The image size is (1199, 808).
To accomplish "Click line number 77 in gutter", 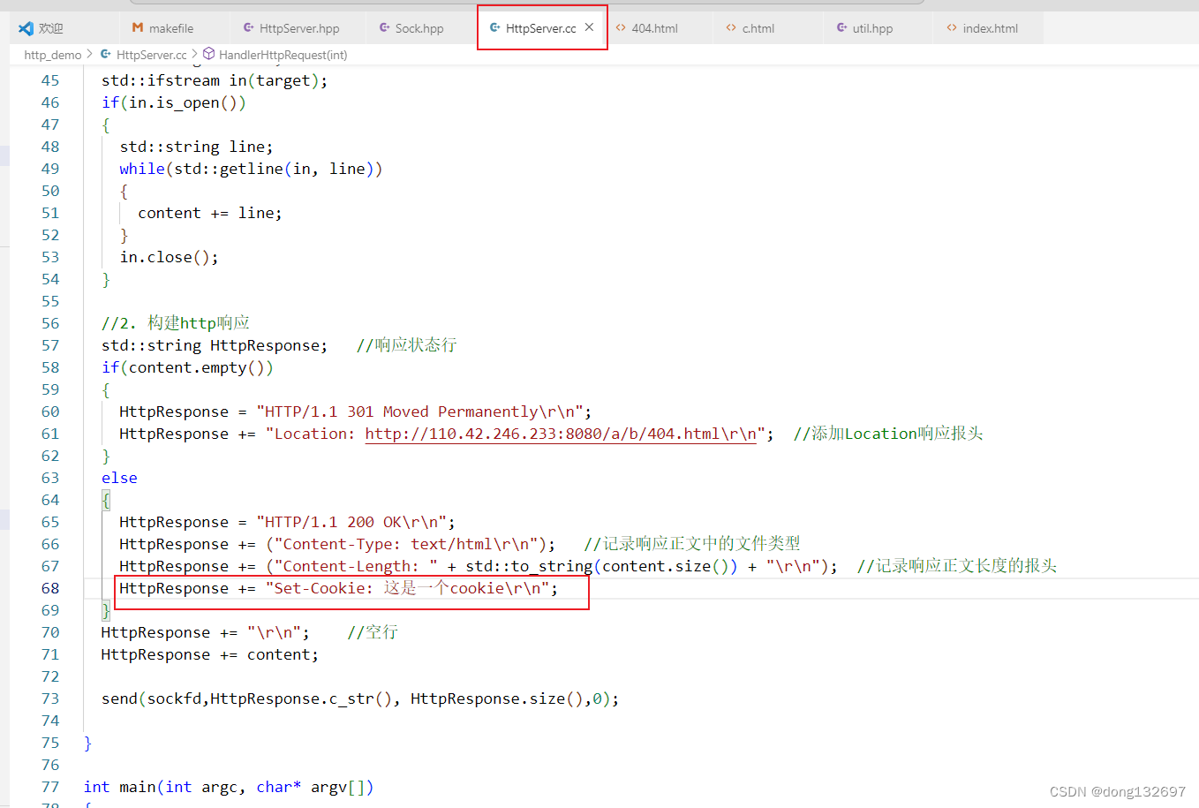I will tap(50, 787).
